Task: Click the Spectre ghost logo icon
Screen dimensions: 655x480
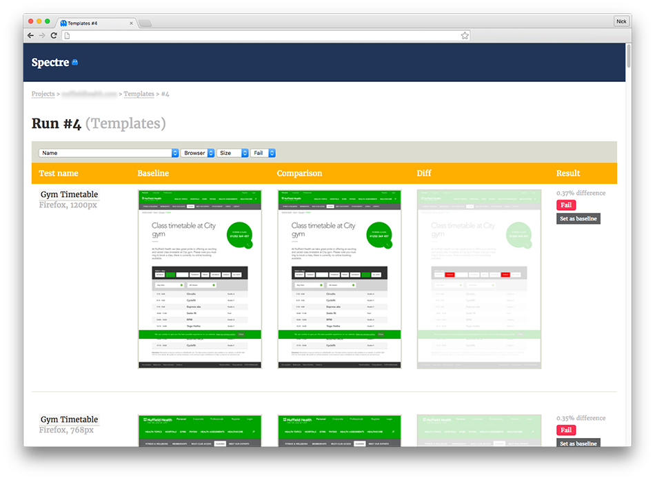Action: [74, 63]
